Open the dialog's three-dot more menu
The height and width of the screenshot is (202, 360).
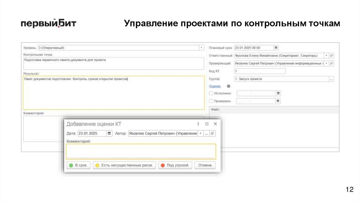(x=198, y=124)
